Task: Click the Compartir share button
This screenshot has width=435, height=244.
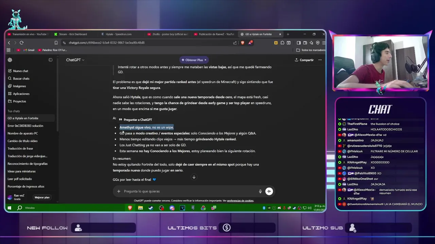Action: click(x=304, y=60)
